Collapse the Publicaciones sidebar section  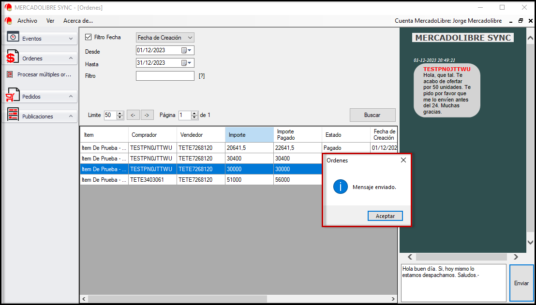click(x=71, y=116)
